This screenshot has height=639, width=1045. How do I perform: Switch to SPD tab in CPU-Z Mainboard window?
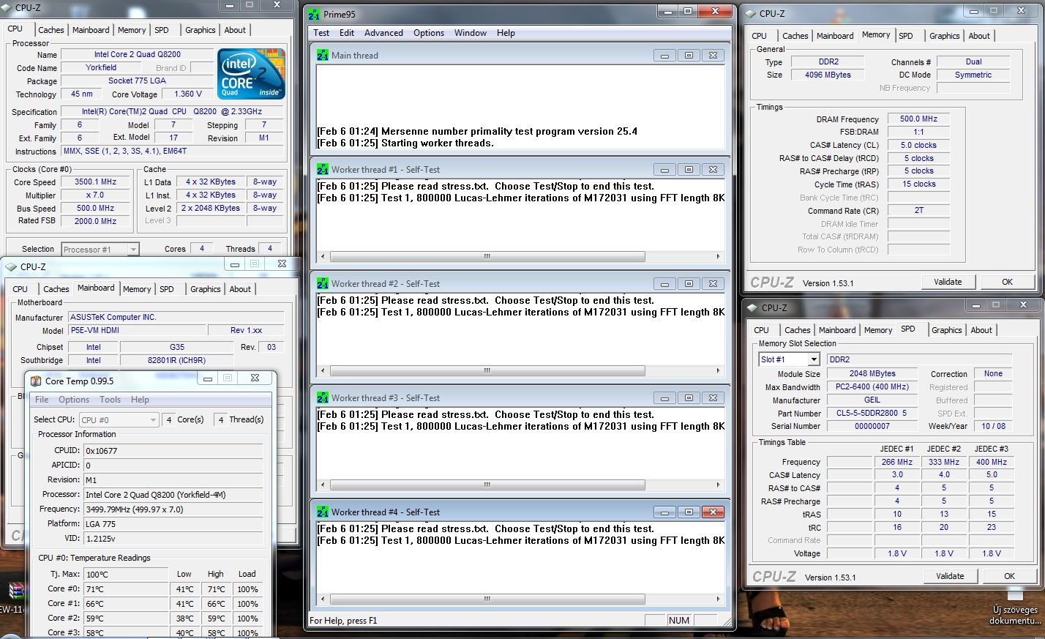click(x=167, y=289)
